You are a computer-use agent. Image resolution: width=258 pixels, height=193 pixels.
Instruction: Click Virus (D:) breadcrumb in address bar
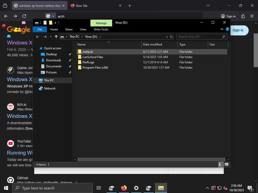point(91,37)
